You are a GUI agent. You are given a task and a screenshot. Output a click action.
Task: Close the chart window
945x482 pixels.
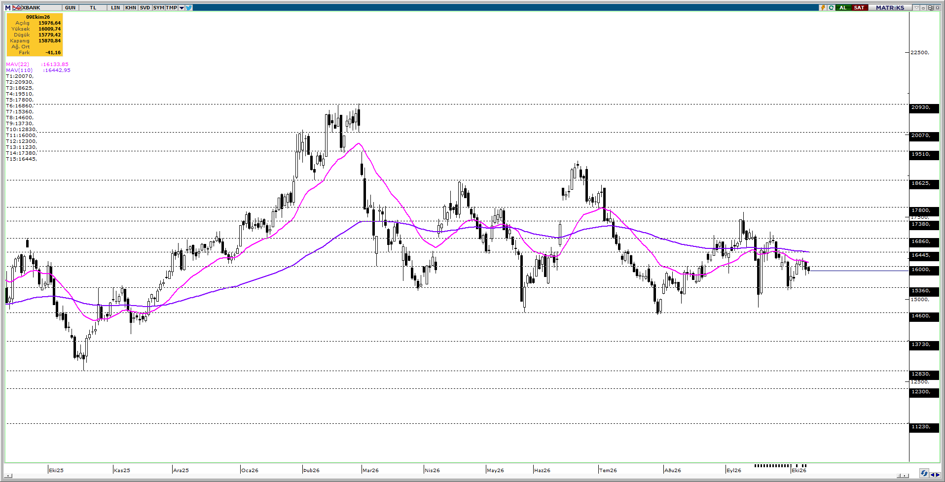click(938, 7)
